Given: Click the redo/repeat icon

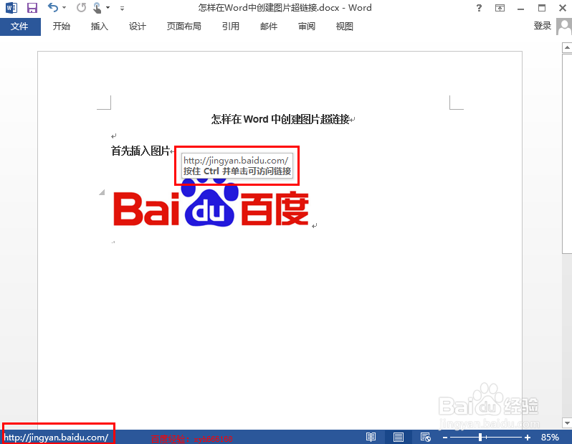Looking at the screenshot, I should tap(81, 7).
